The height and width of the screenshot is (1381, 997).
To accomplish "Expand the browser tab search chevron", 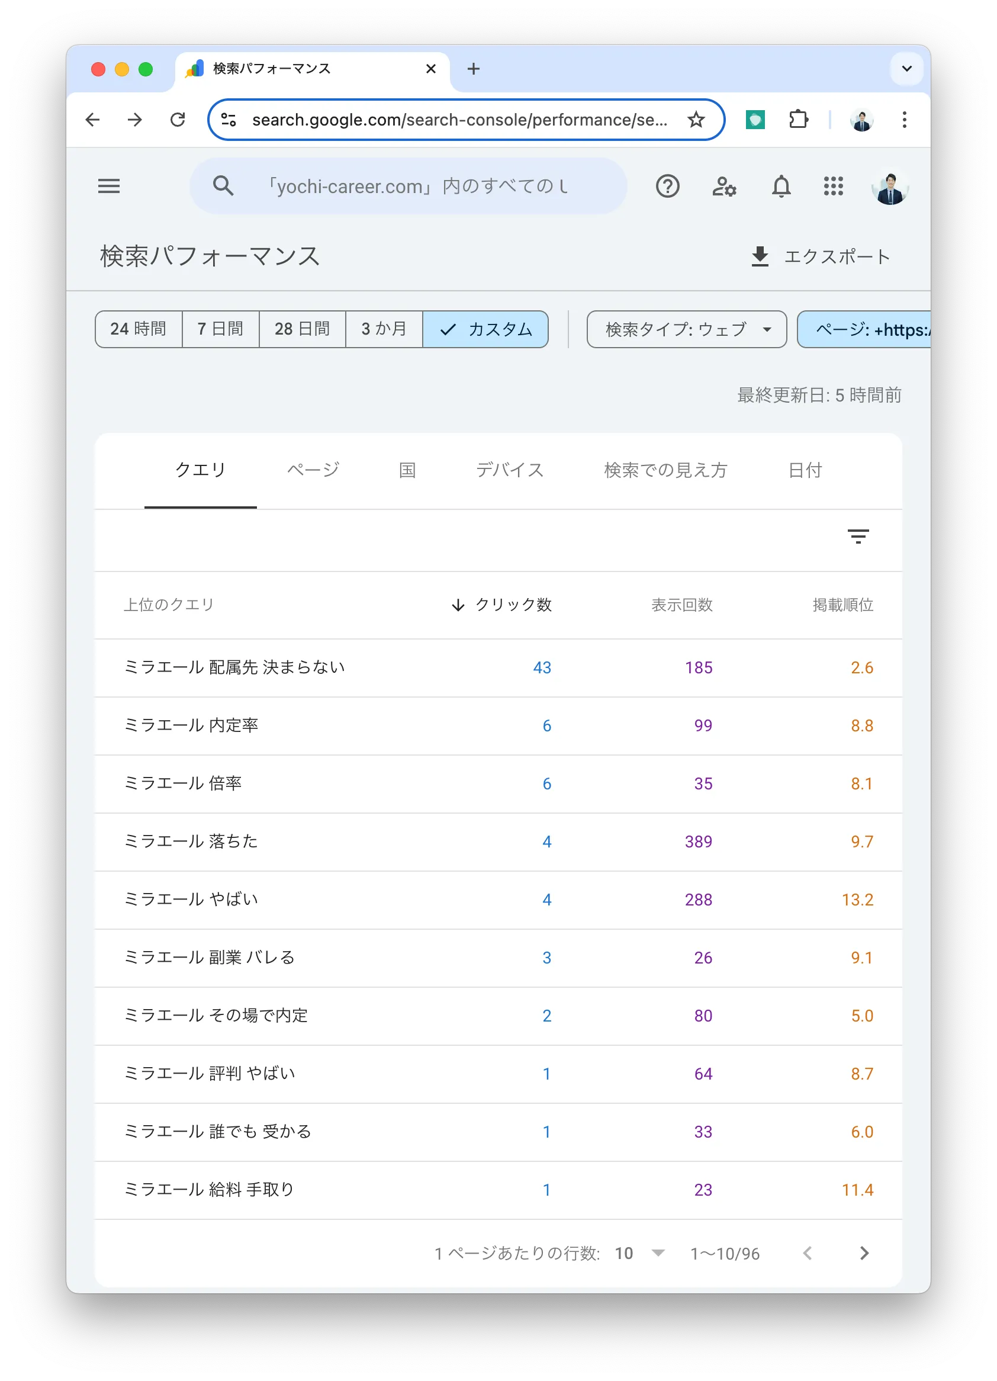I will 906,69.
